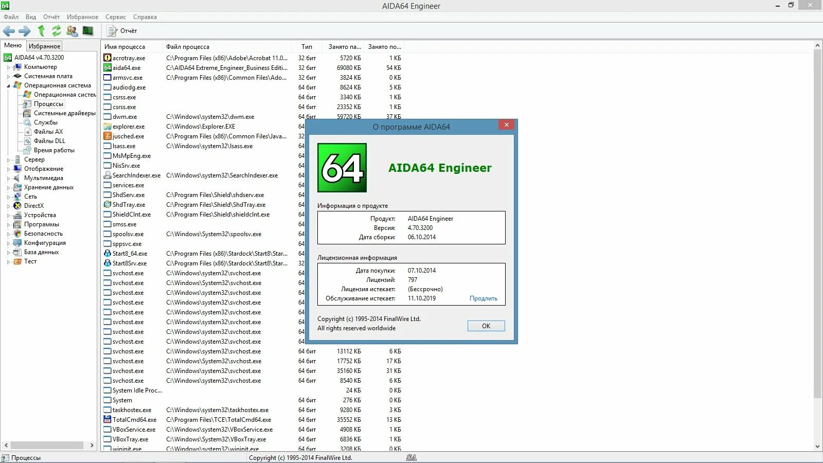Image resolution: width=823 pixels, height=463 pixels.
Task: Expand the Сеть tree node
Action: click(x=8, y=197)
